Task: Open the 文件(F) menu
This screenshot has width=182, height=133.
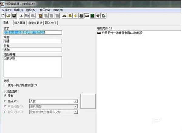Action: [x=6, y=10]
